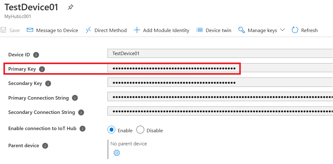This screenshot has height=164, width=333.
Task: Click info icon beside Enable connection to IoT Hub
Action: 83,129
